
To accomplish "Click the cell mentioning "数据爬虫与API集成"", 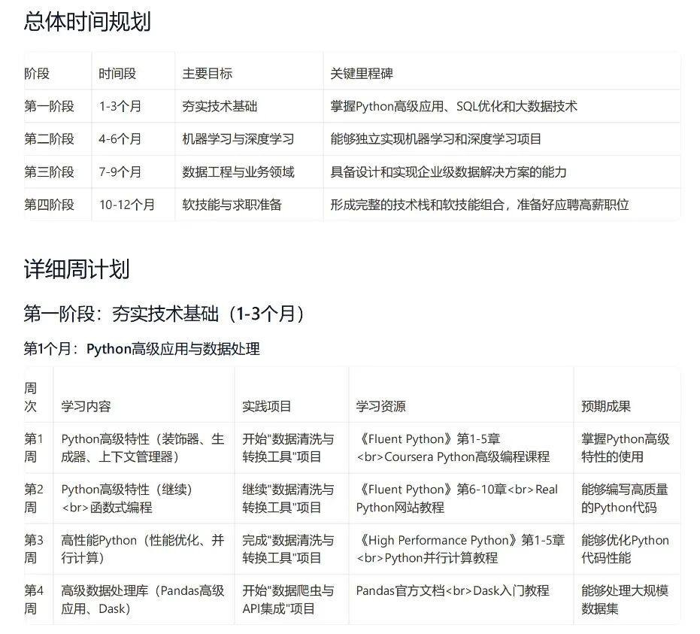I will point(288,599).
